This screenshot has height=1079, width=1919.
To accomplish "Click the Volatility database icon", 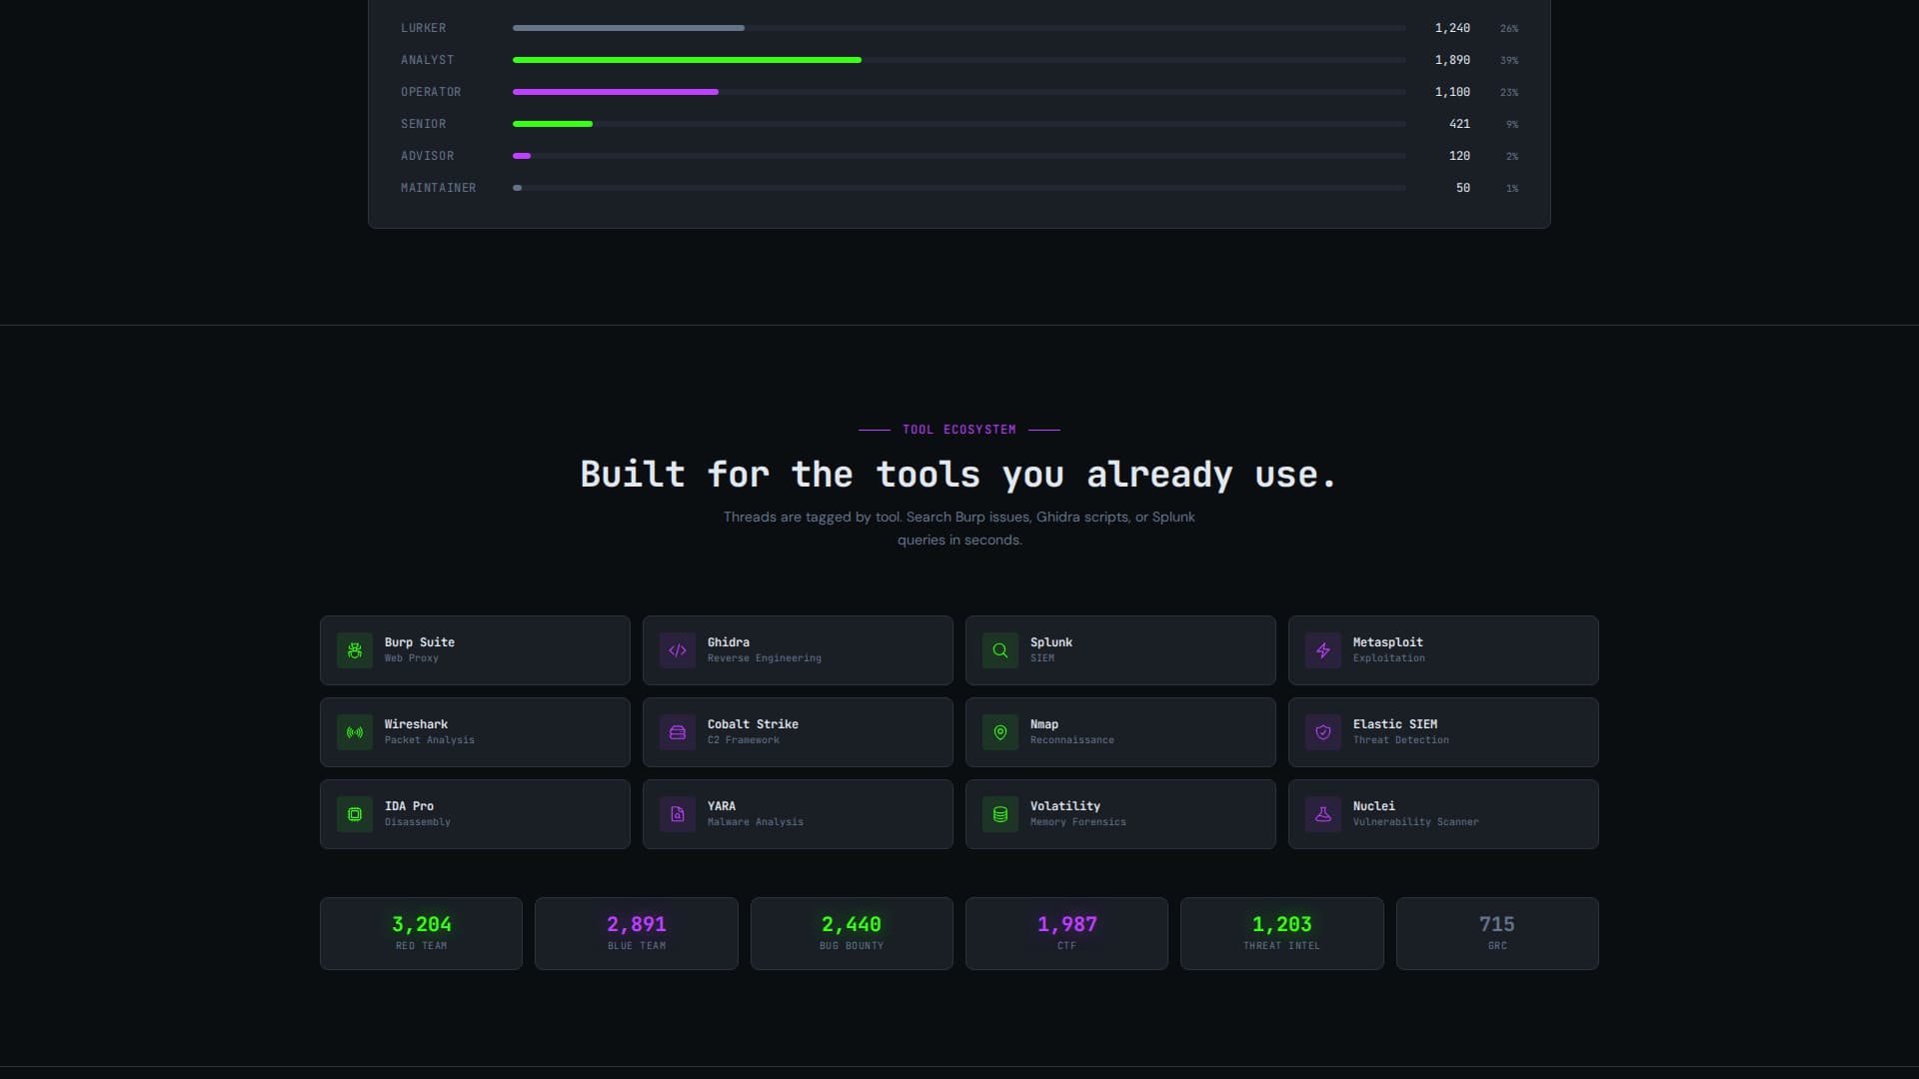I will tap(1000, 814).
